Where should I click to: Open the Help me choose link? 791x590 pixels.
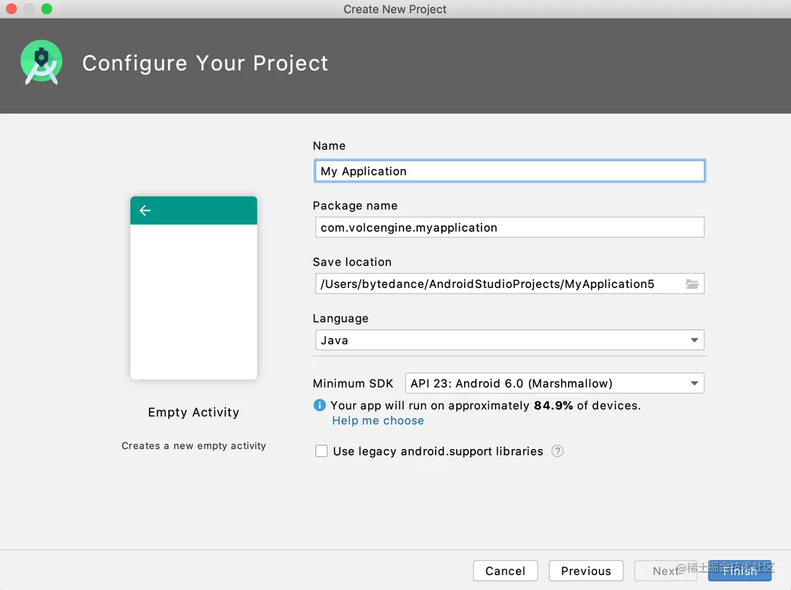pos(378,421)
